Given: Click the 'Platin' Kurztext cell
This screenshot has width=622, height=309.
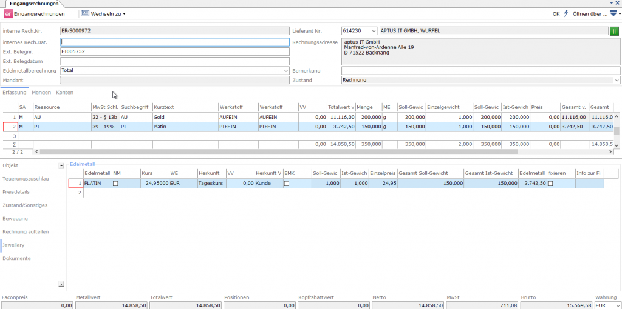Looking at the screenshot, I should [185, 127].
